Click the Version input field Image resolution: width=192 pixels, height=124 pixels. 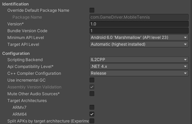coord(139,24)
